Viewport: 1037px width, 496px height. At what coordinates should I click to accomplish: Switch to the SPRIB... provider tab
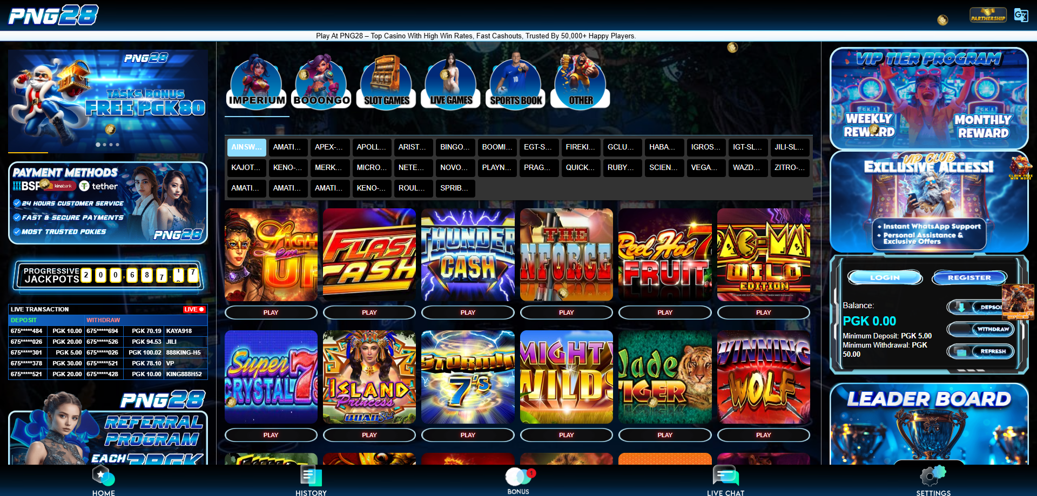pyautogui.click(x=455, y=188)
